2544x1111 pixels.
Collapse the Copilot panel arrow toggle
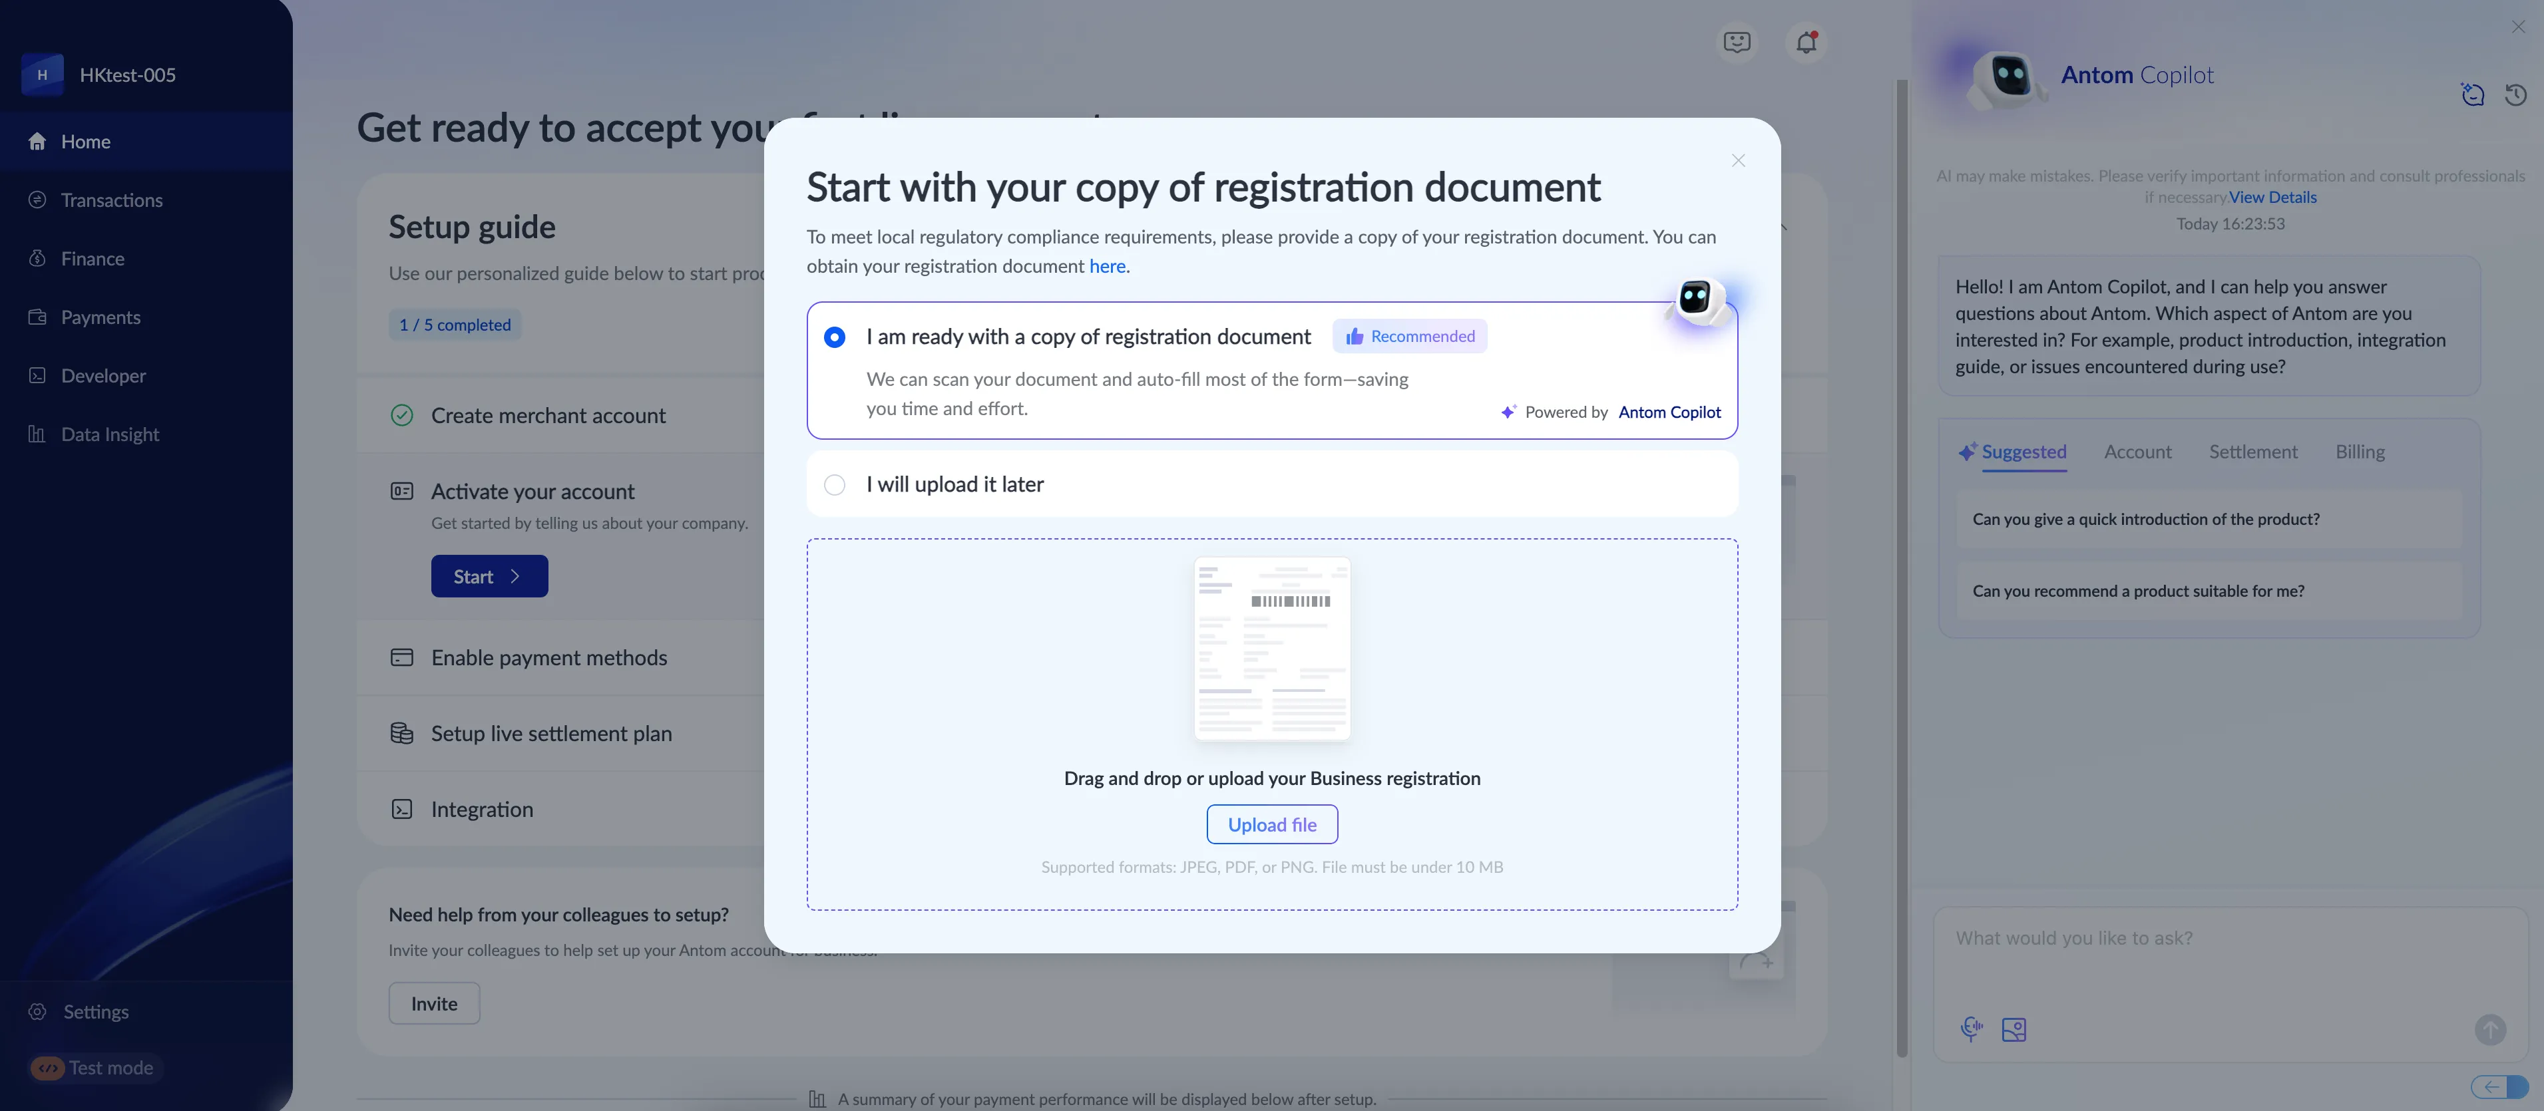click(x=2499, y=1086)
